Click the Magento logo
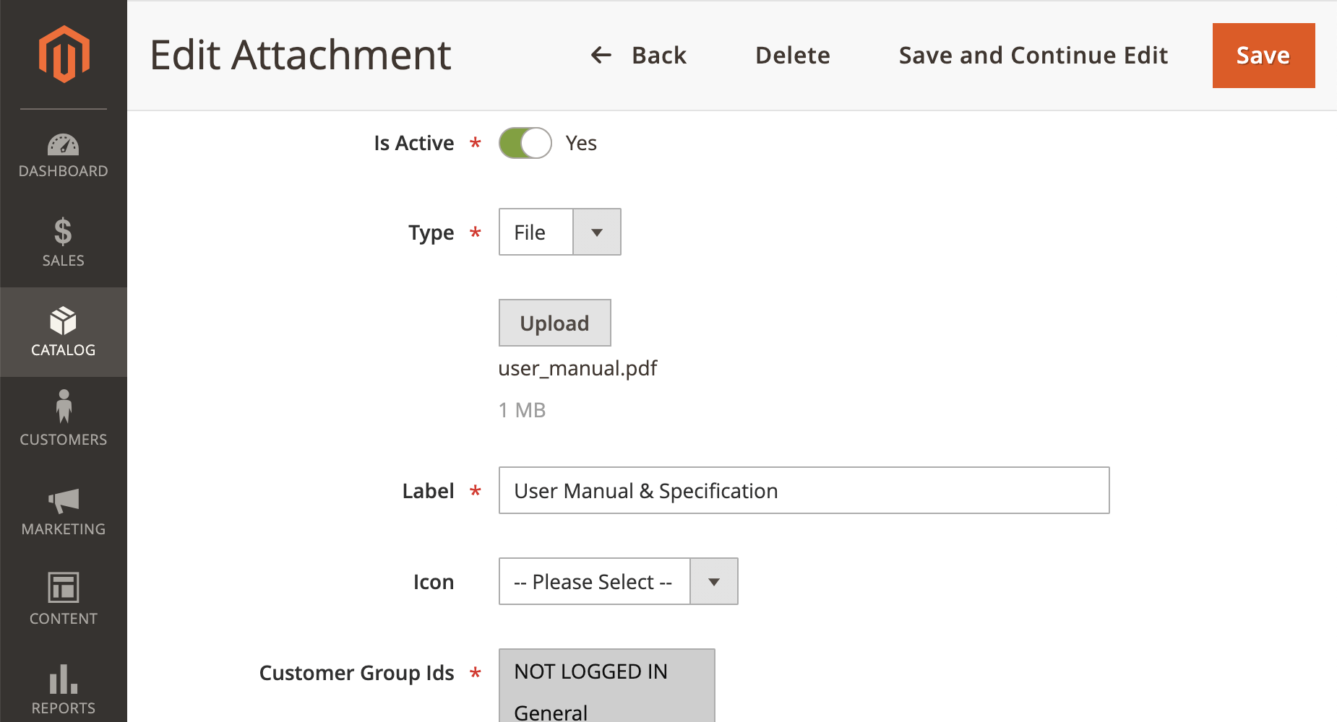 click(64, 54)
